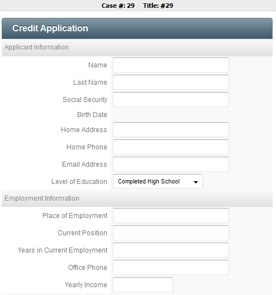The image size is (276, 295).
Task: Open the Level of Education dropdown
Action: (158, 181)
